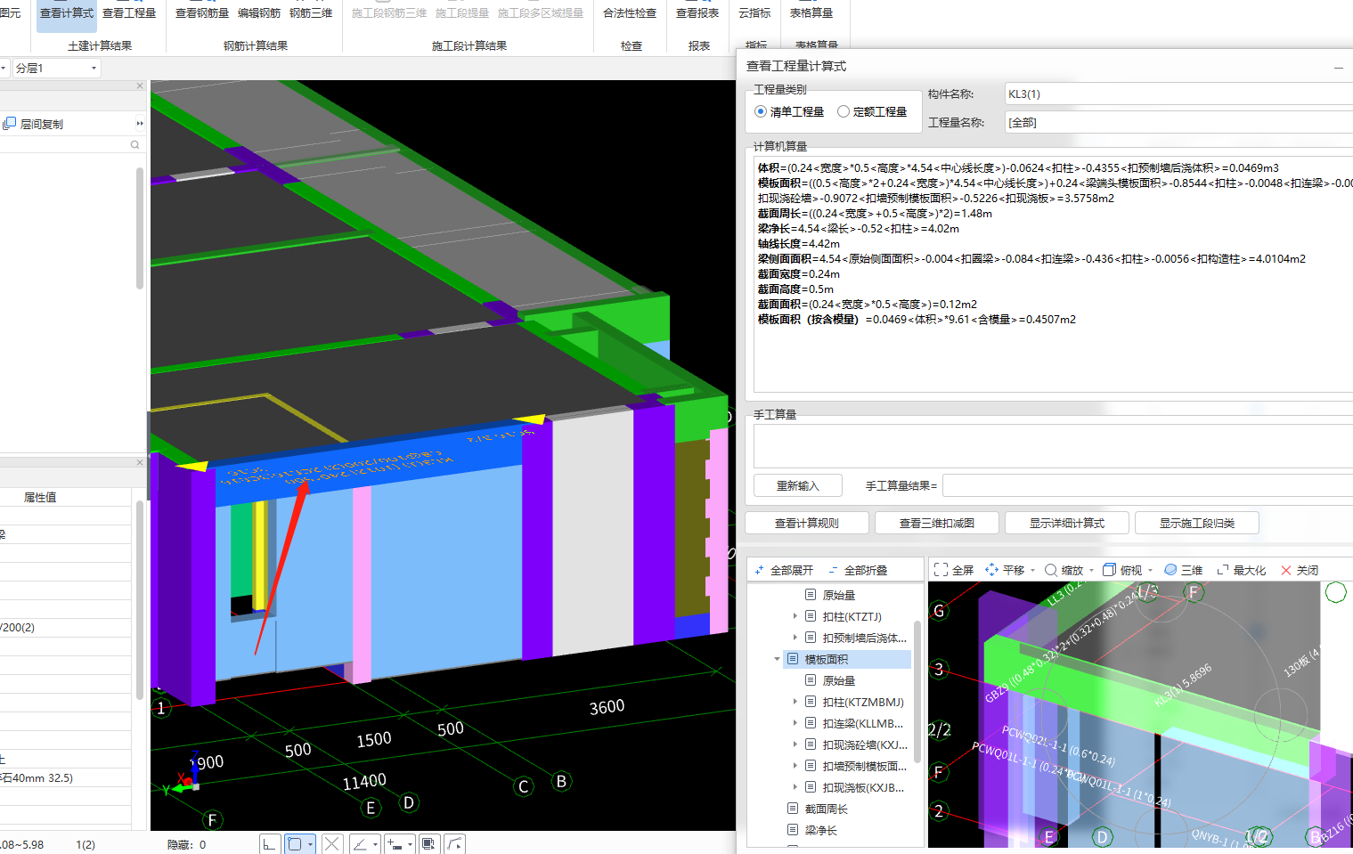
Task: Click the search magnifier in left panel
Action: 134,144
